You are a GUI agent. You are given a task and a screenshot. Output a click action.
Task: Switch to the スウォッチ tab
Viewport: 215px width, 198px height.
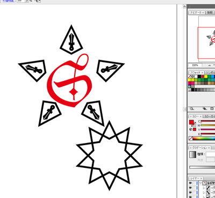click(196, 72)
